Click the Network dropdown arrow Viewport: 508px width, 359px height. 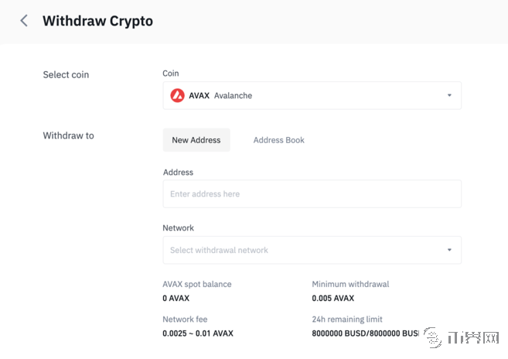(x=449, y=251)
